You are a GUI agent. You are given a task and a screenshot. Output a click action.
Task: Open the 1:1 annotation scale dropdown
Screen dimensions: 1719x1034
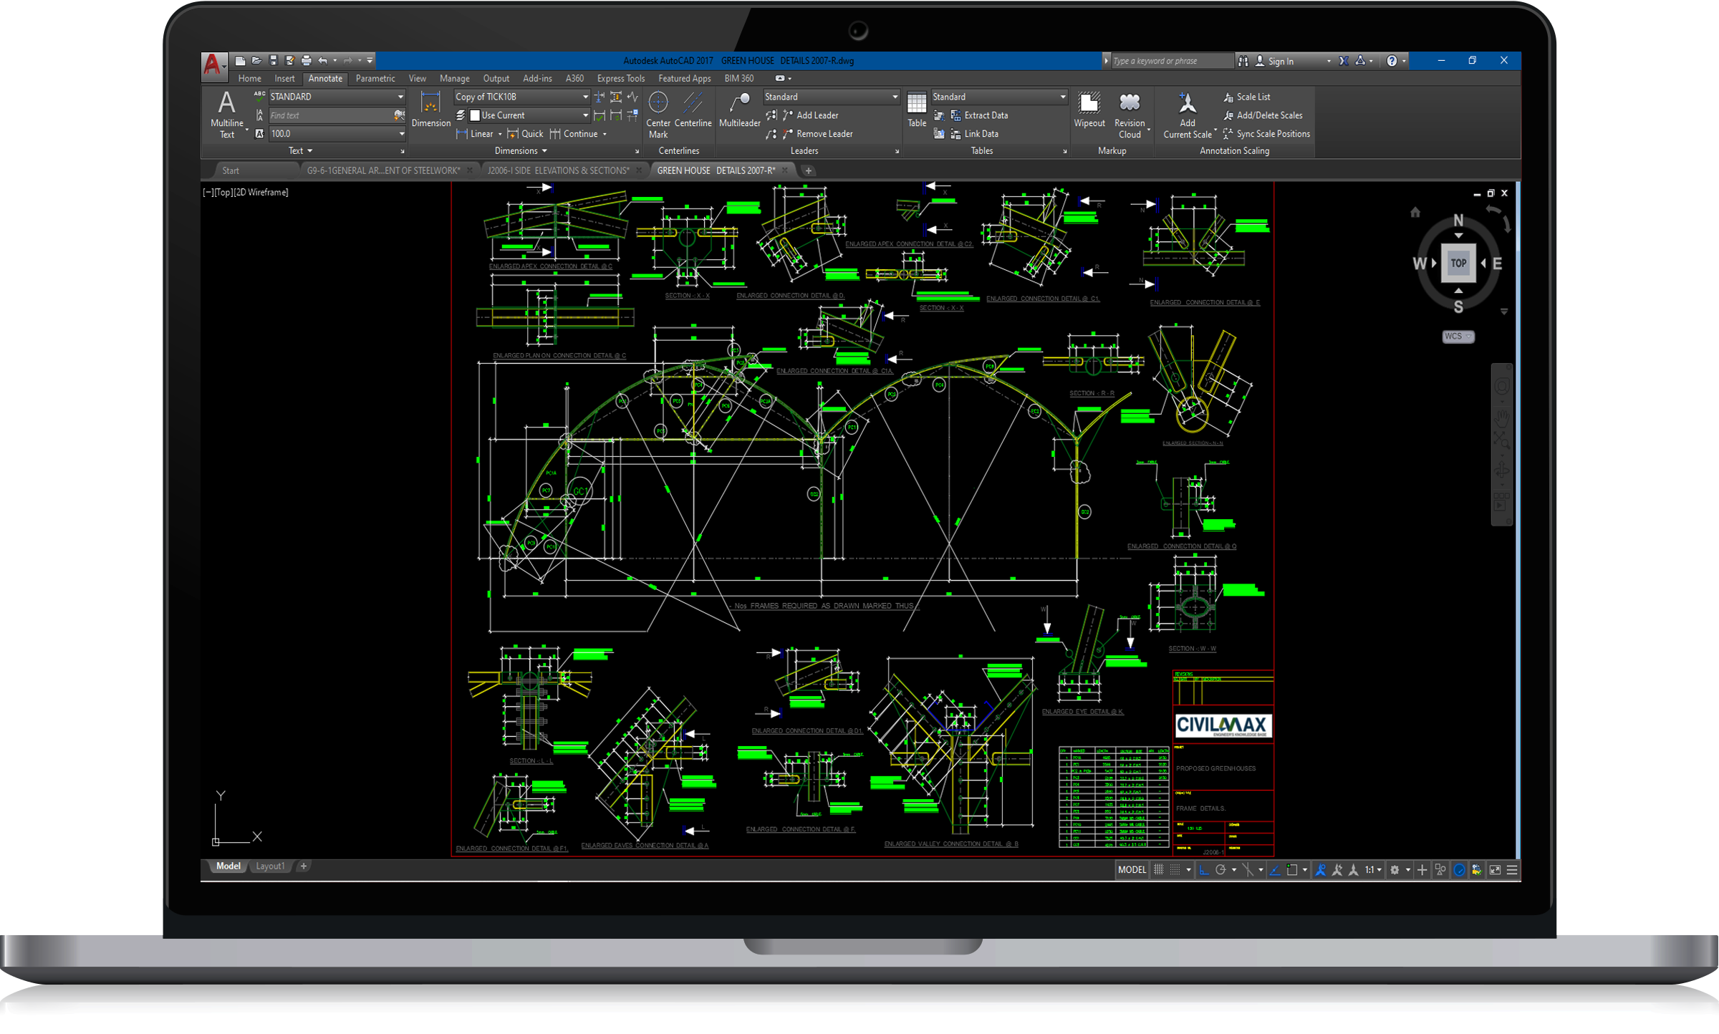(x=1373, y=870)
